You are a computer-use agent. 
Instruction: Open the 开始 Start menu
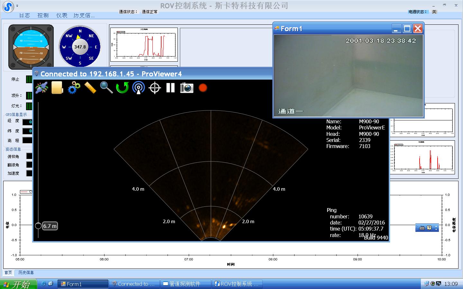pyautogui.click(x=18, y=284)
